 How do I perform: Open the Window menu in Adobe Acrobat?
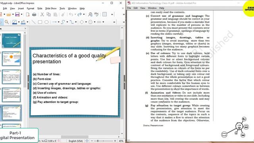(x=152, y=8)
